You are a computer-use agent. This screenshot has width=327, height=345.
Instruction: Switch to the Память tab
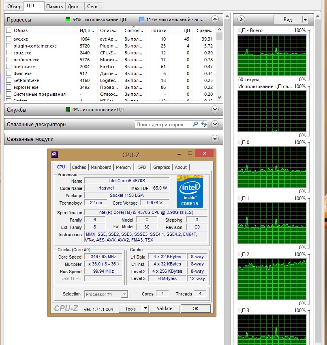click(x=54, y=6)
